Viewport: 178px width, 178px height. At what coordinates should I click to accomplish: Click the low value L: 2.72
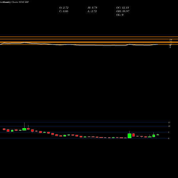pyautogui.click(x=92, y=11)
